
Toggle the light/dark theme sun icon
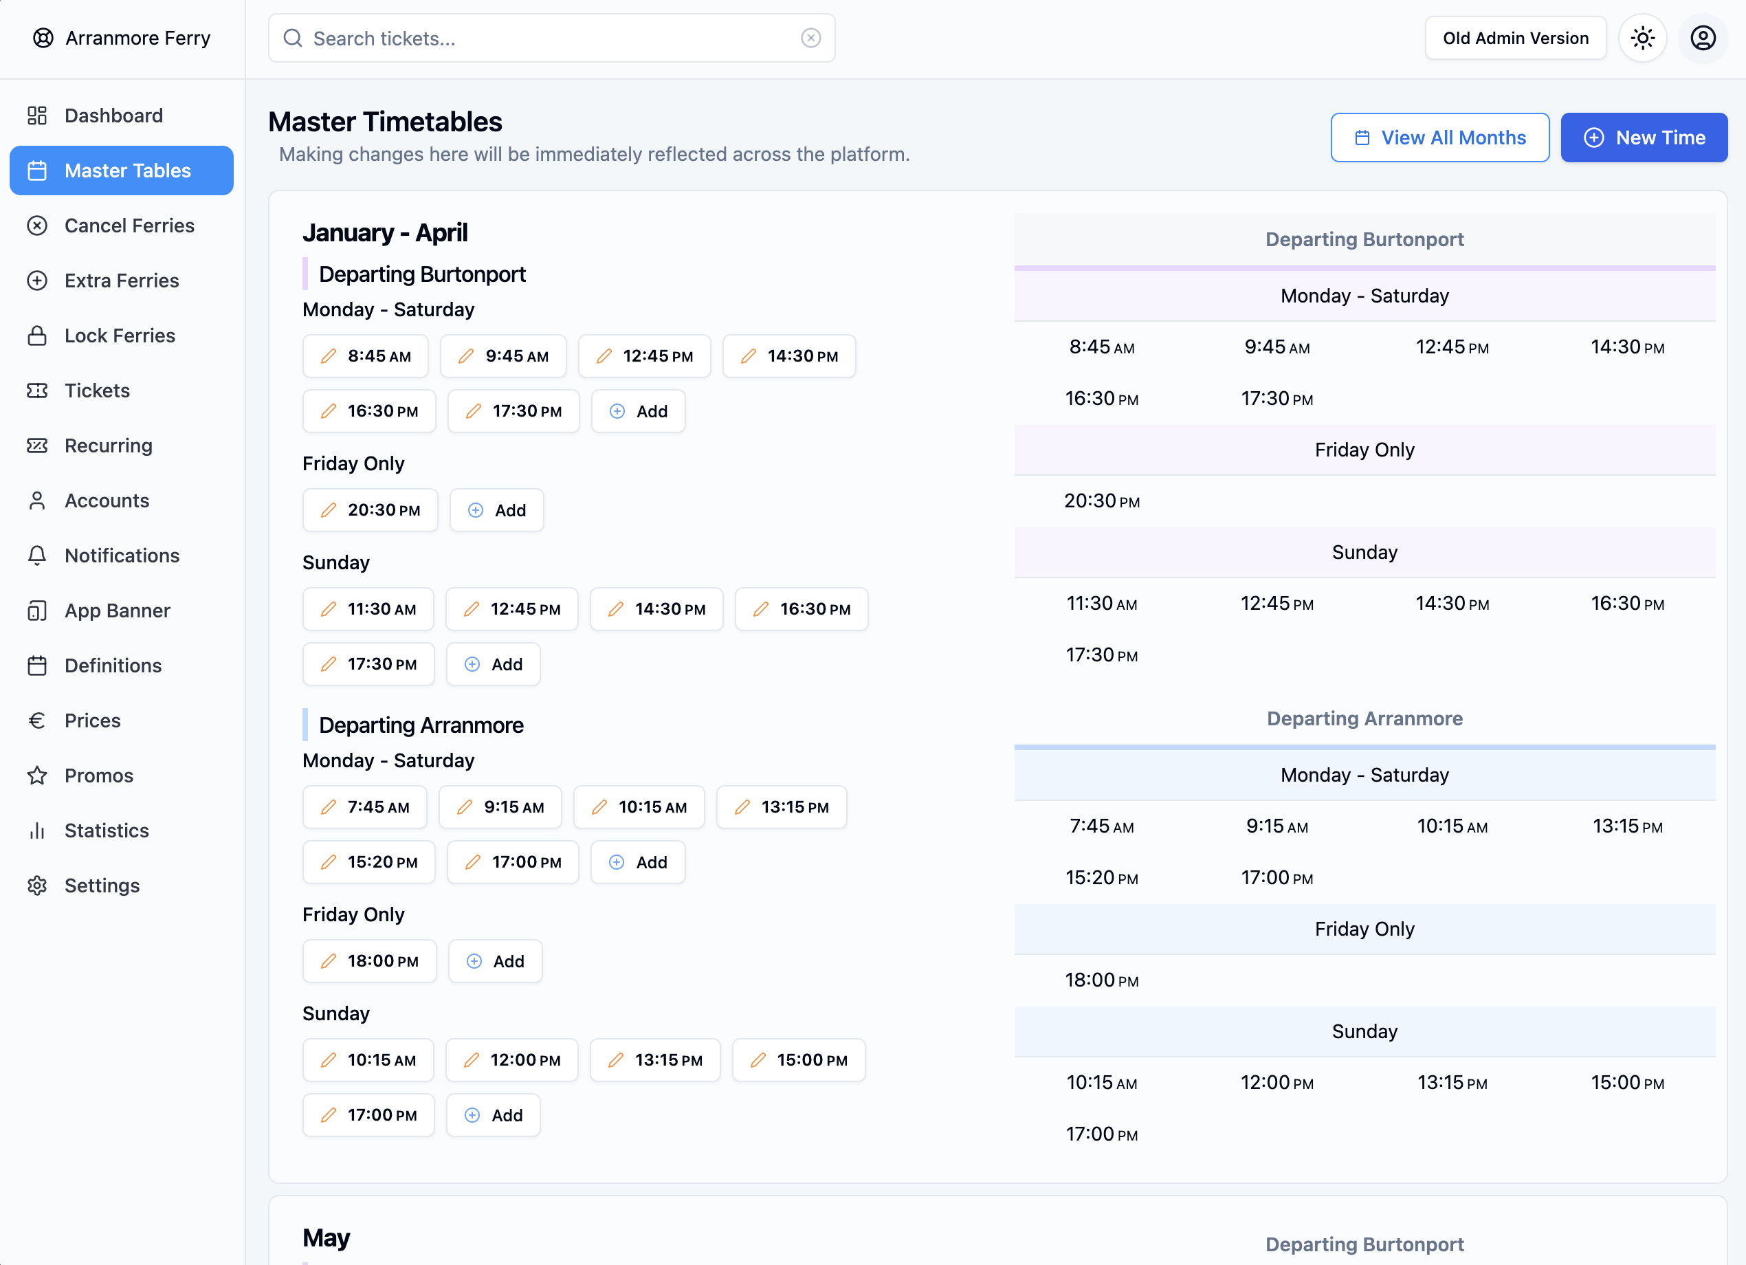coord(1642,38)
